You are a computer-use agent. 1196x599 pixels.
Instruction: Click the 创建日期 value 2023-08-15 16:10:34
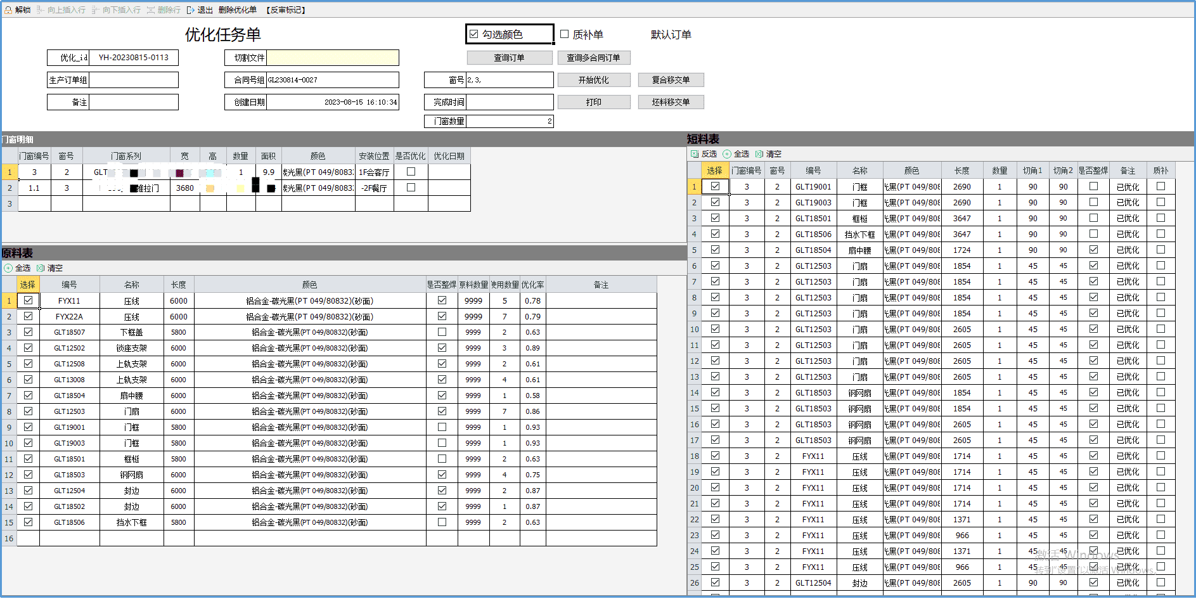[x=333, y=102]
